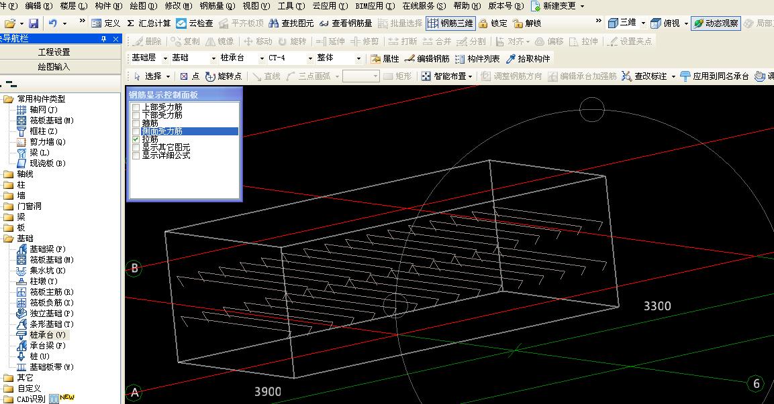Toggle 显示其它图元 checkbox
Screen dimensions: 774x404
coord(136,147)
